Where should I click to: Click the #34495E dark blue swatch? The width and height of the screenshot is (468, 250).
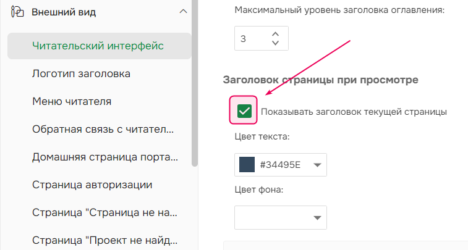tap(247, 164)
